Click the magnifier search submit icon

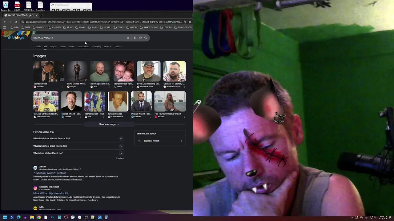pos(146,38)
